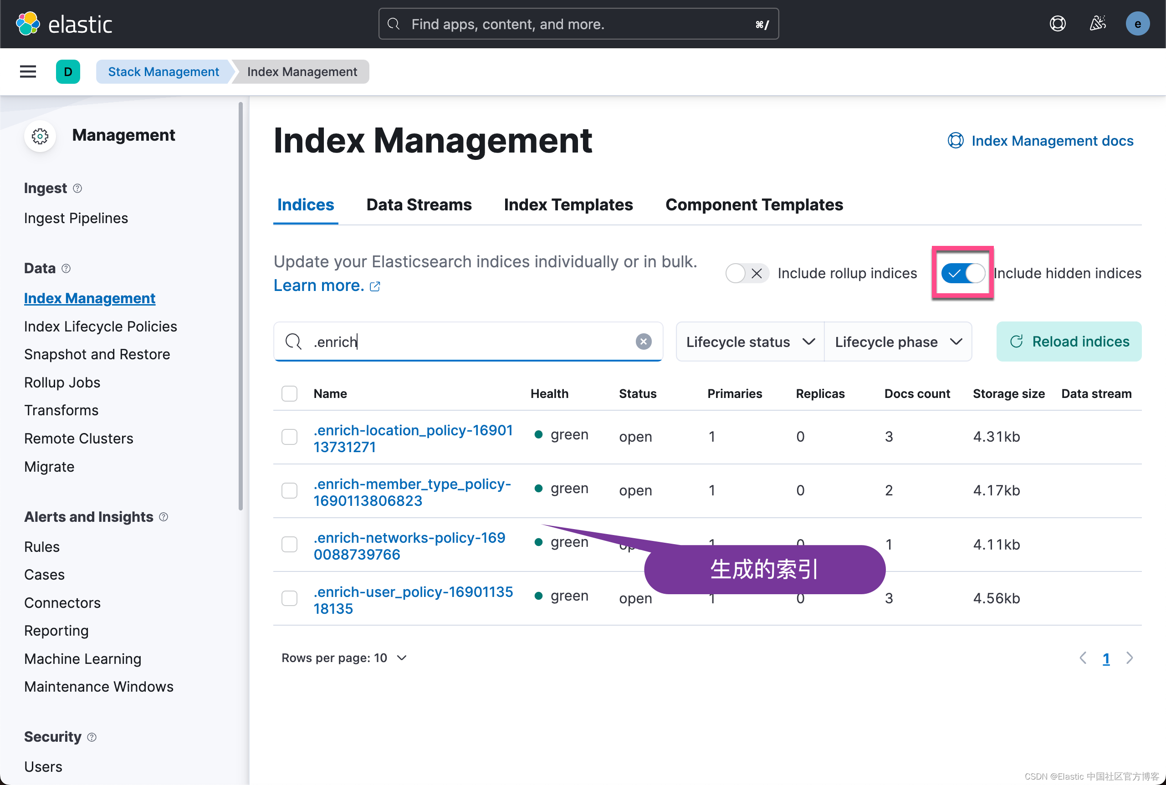
Task: Open the hamburger navigation menu
Action: coord(27,71)
